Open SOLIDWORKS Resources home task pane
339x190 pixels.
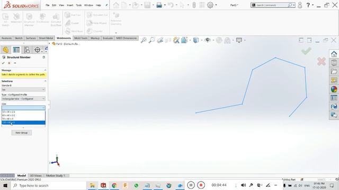tap(334, 54)
